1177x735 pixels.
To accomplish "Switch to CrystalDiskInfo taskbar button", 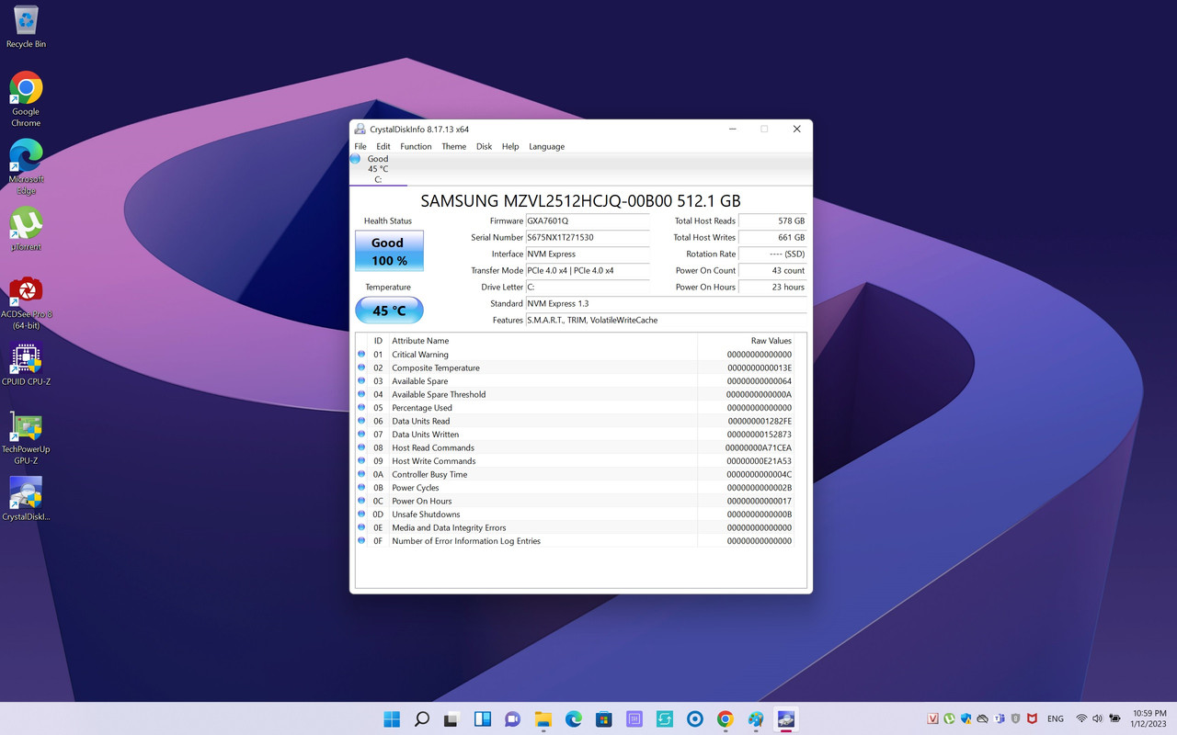I will pos(786,719).
